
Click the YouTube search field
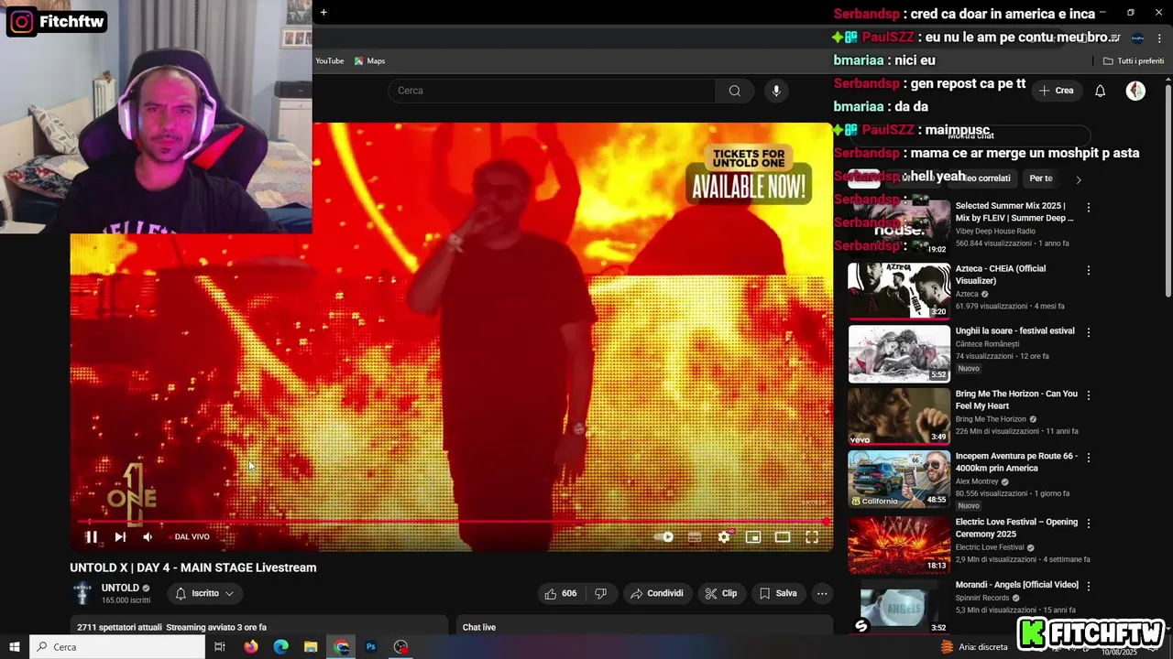pos(552,91)
